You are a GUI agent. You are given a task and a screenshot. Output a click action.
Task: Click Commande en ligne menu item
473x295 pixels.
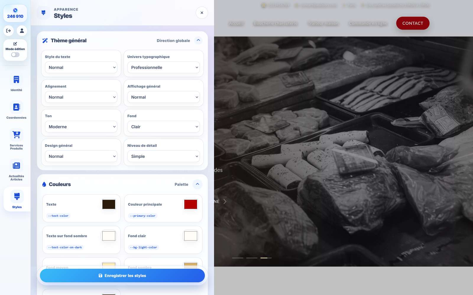[368, 24]
